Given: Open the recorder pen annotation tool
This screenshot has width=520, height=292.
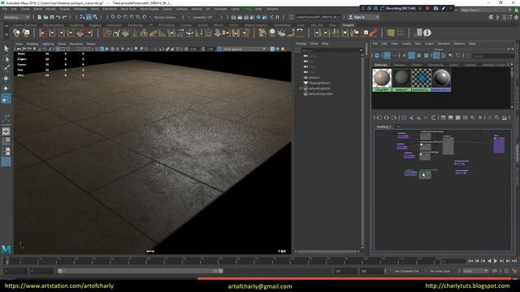Looking at the screenshot, I should (x=444, y=8).
